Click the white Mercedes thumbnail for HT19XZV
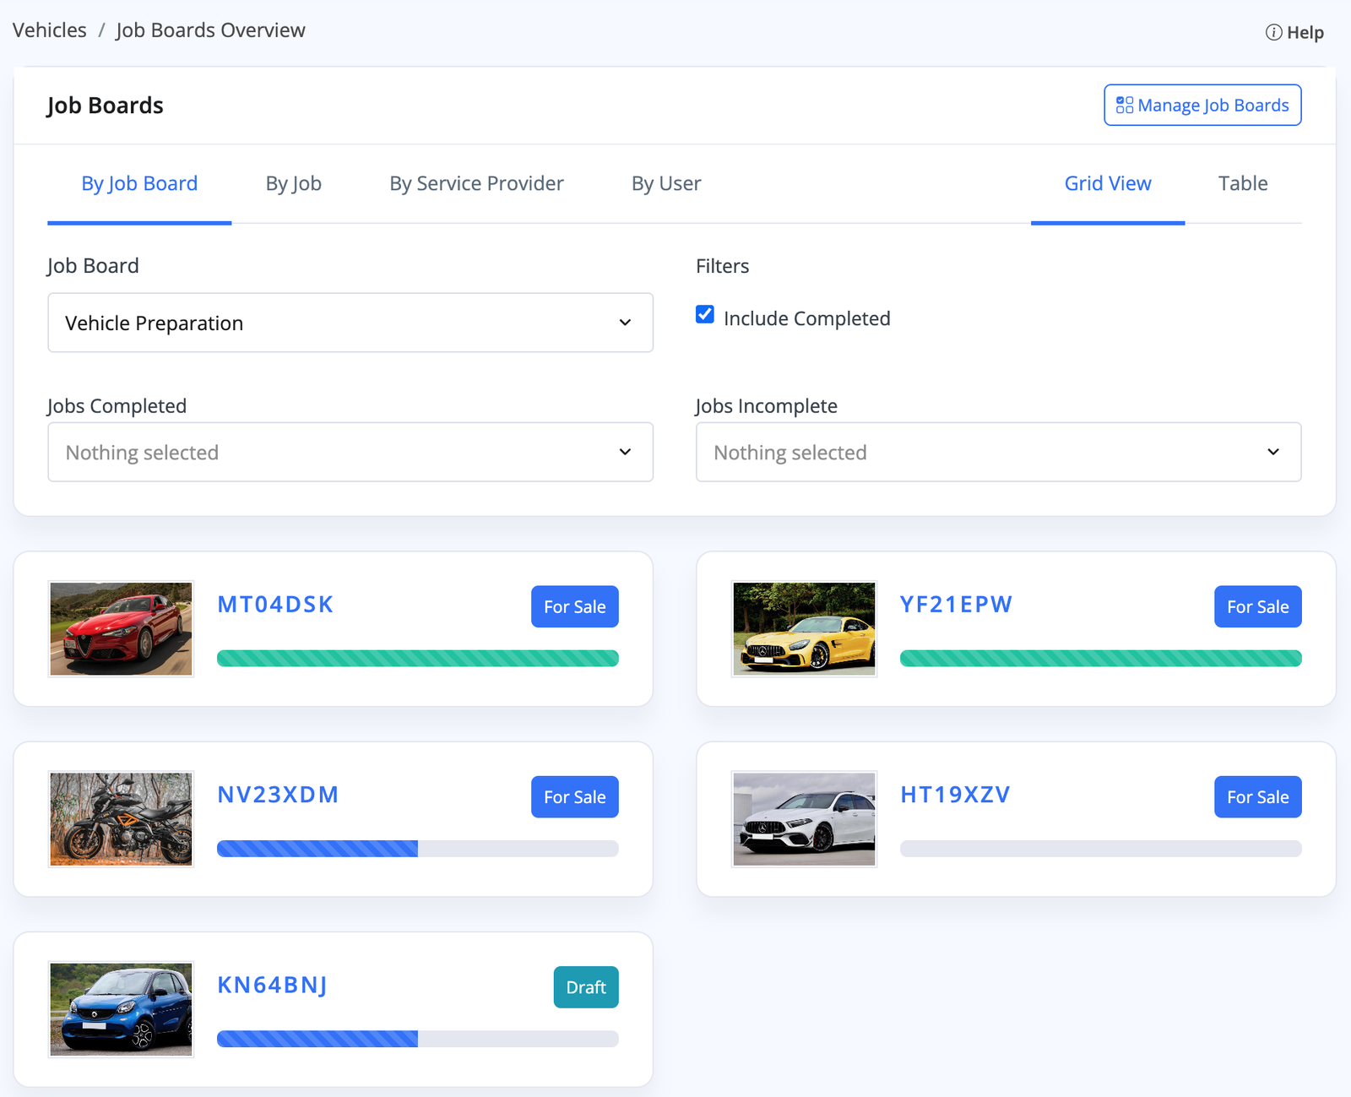 (804, 819)
